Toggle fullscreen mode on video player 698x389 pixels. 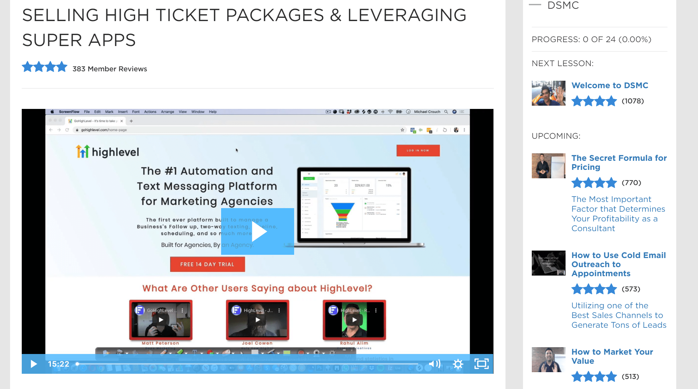pos(483,364)
